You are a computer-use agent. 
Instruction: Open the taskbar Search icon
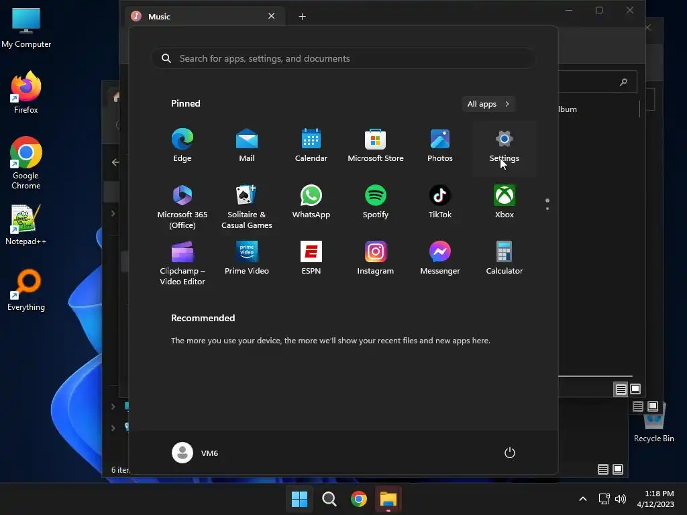point(329,499)
